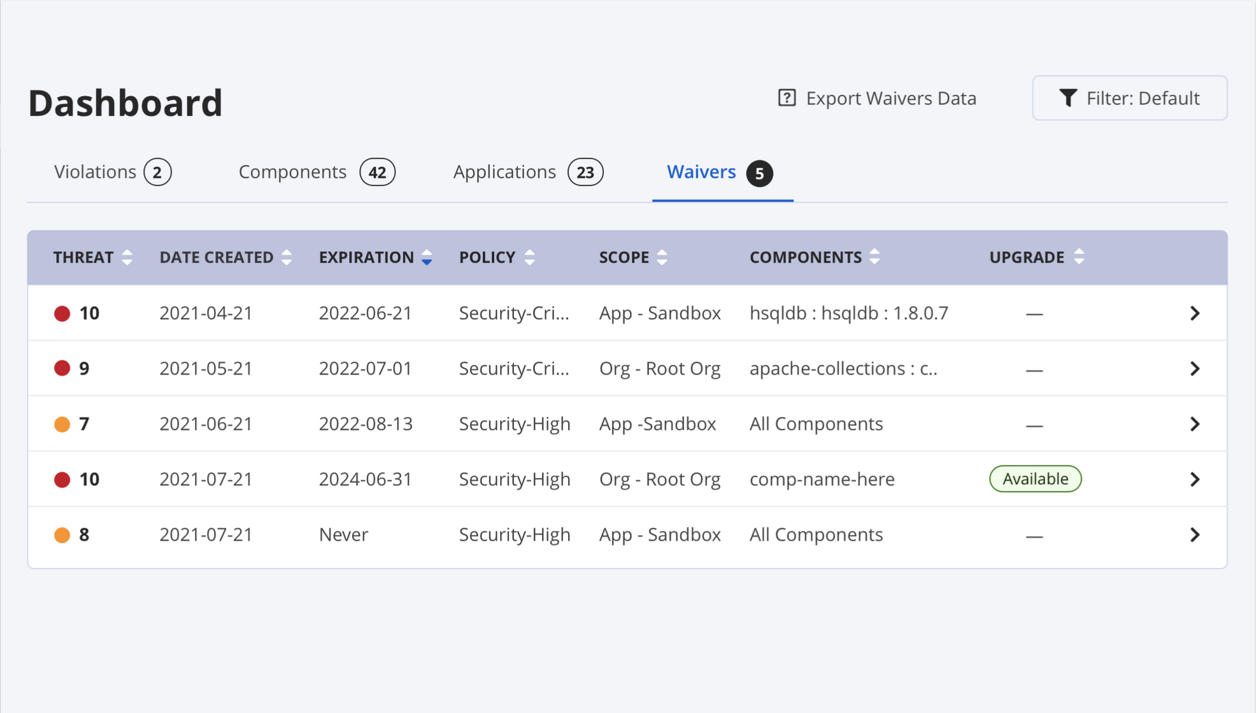
Task: Sort by Date Created column
Action: pyautogui.click(x=287, y=257)
